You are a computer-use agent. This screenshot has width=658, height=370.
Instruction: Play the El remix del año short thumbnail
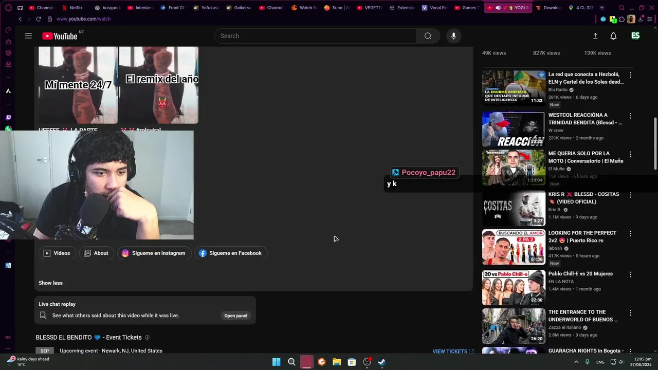click(159, 85)
